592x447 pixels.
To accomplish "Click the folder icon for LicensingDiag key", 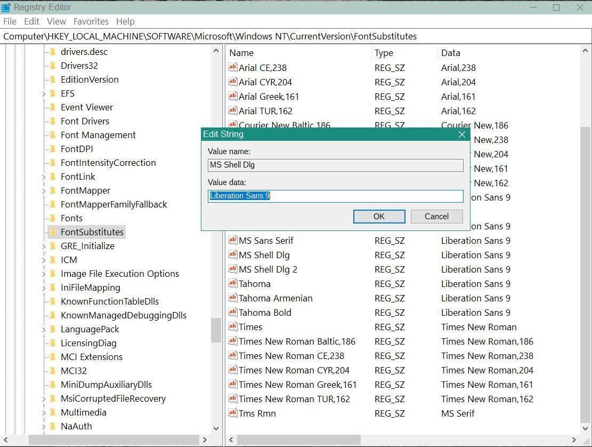I will coord(53,342).
